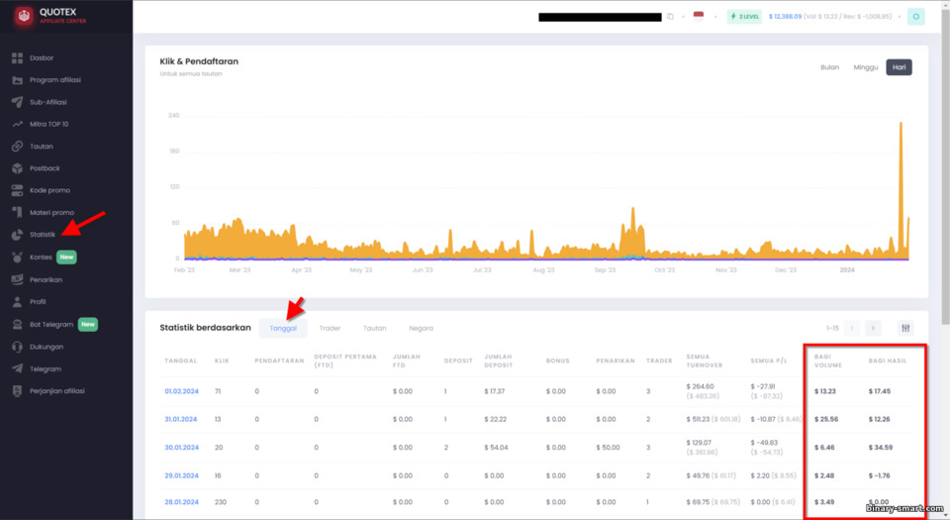
Task: Click the PENDAFTARAN column header
Action: tap(279, 361)
